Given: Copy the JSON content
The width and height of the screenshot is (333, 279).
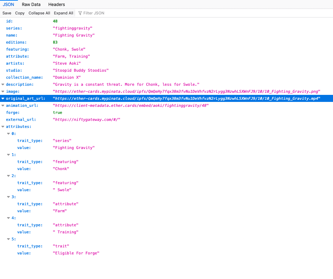Looking at the screenshot, I should pos(20,13).
